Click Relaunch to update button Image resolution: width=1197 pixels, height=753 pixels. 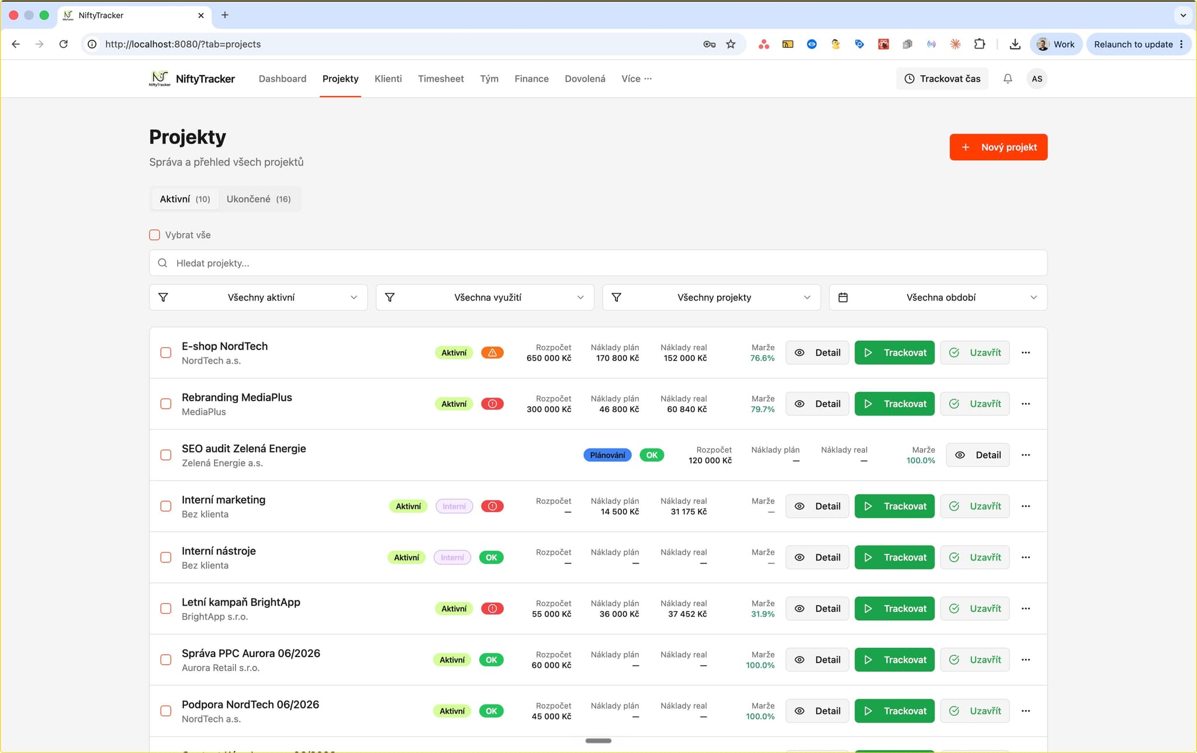click(x=1138, y=44)
